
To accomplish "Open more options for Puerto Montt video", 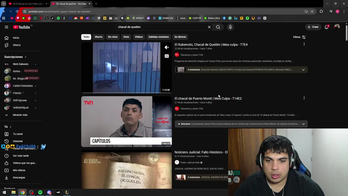I will click(x=304, y=98).
